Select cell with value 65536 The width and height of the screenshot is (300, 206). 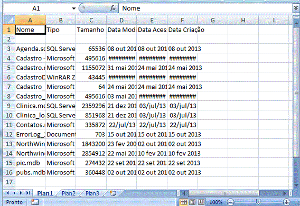[91, 49]
